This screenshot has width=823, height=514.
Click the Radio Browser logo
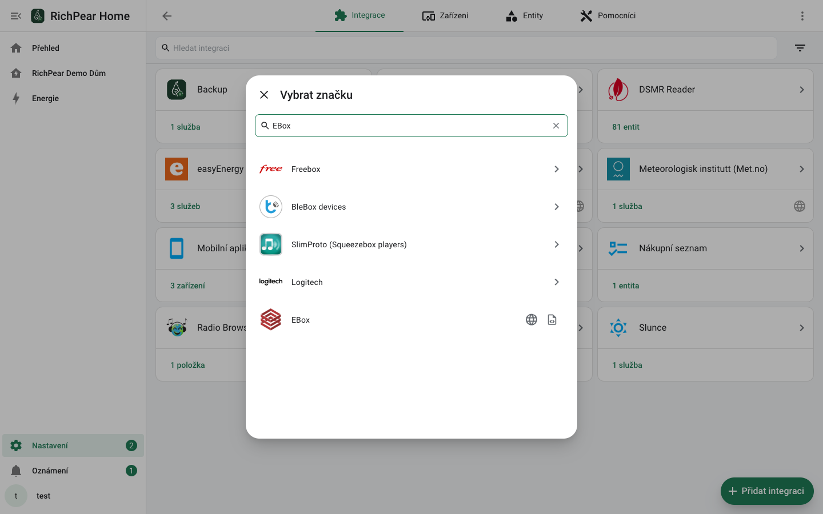coord(177,328)
